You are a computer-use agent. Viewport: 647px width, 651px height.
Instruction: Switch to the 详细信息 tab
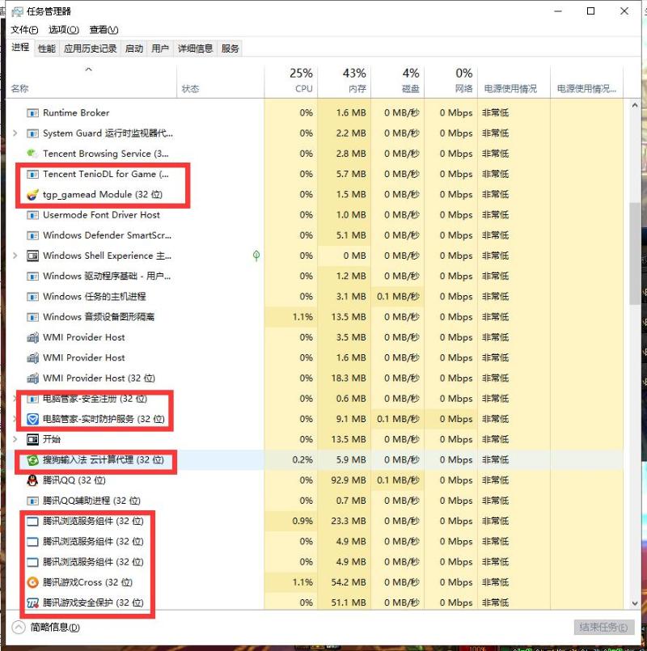click(x=195, y=49)
